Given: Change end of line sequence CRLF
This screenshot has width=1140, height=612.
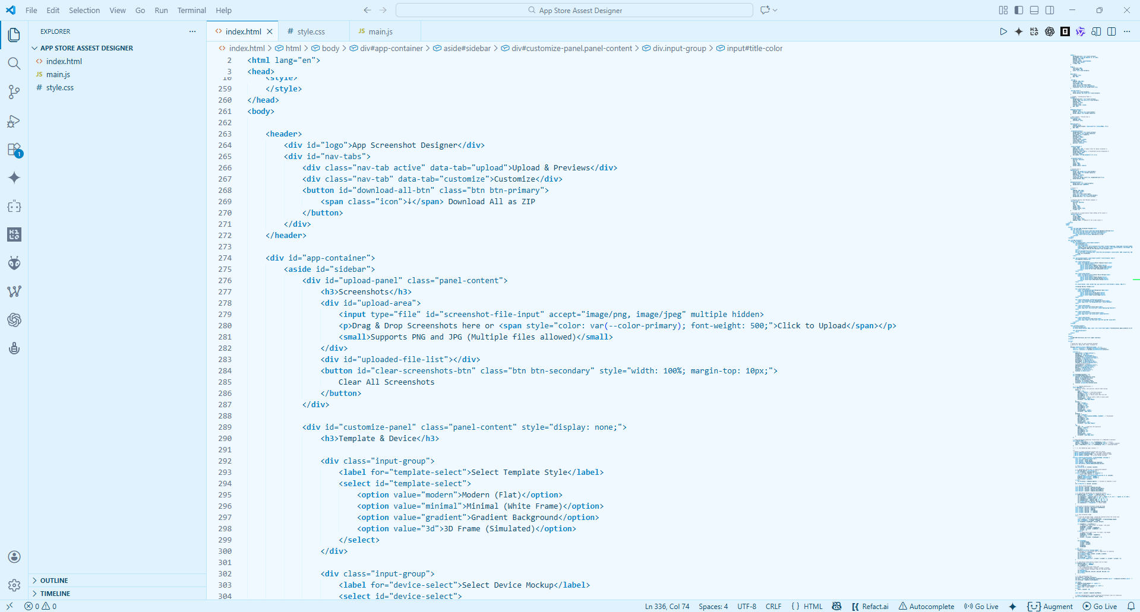Looking at the screenshot, I should click(773, 606).
